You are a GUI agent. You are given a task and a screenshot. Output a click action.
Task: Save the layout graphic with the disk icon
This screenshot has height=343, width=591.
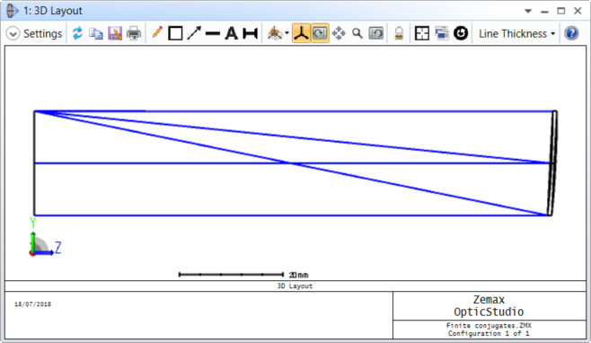(x=115, y=33)
